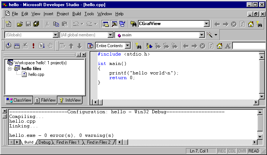Switch to the Find in Files 1 tab
Image resolution: width=267 pixels, height=155 pixels.
[68, 142]
